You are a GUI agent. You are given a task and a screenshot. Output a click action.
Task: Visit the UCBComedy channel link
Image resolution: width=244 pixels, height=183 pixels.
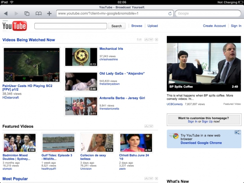coord(175,104)
